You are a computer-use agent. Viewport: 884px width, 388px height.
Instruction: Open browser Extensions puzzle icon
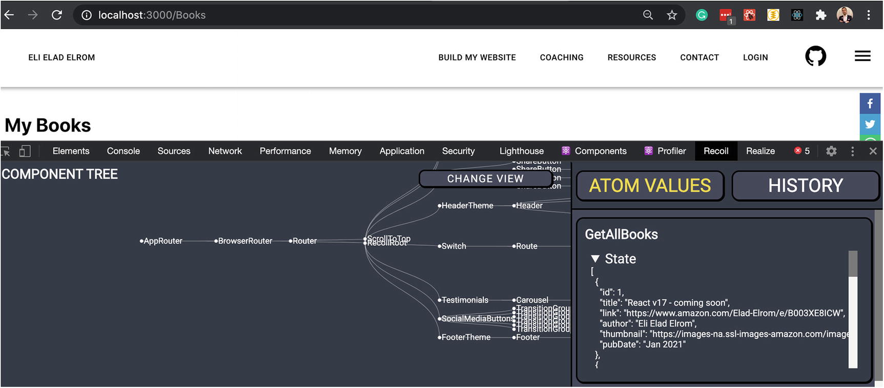coord(820,15)
